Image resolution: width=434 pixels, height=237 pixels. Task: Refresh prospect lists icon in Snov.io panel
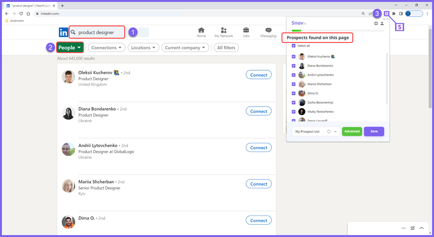[329, 131]
